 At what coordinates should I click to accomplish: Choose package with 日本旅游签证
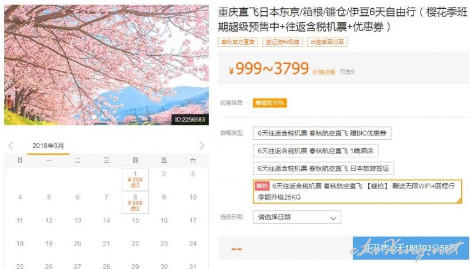(323, 169)
